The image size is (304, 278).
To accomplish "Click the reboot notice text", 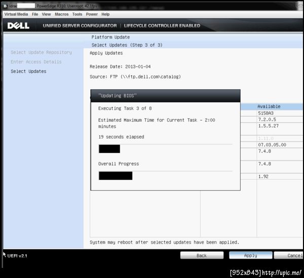I will 164,242.
